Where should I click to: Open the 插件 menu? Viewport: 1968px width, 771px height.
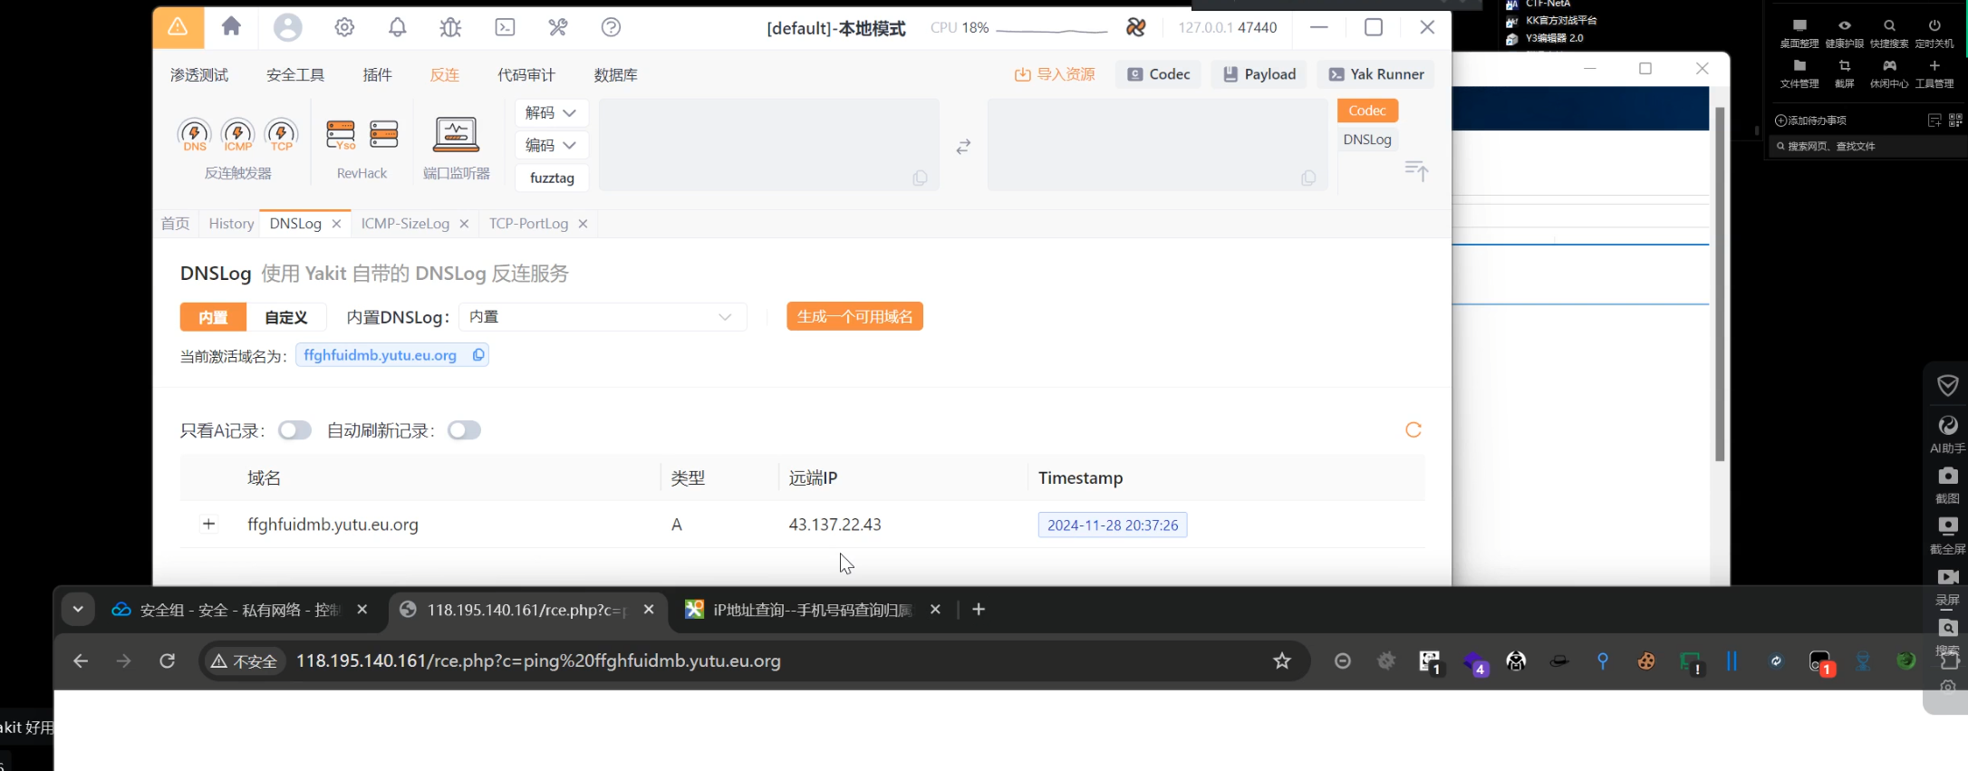tap(377, 74)
